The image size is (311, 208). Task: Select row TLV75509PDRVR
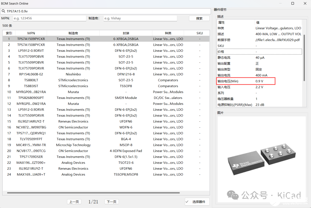click(106, 115)
